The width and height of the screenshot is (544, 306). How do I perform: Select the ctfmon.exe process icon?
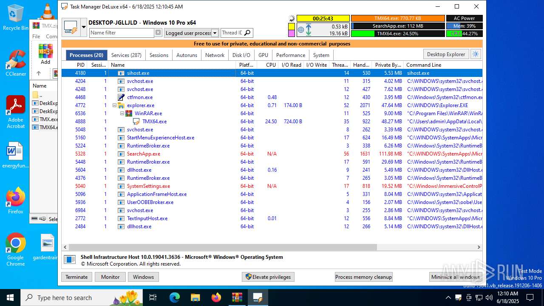(x=121, y=97)
